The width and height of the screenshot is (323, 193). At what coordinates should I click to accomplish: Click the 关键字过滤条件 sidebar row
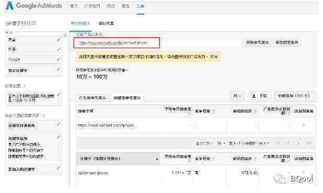point(33,126)
